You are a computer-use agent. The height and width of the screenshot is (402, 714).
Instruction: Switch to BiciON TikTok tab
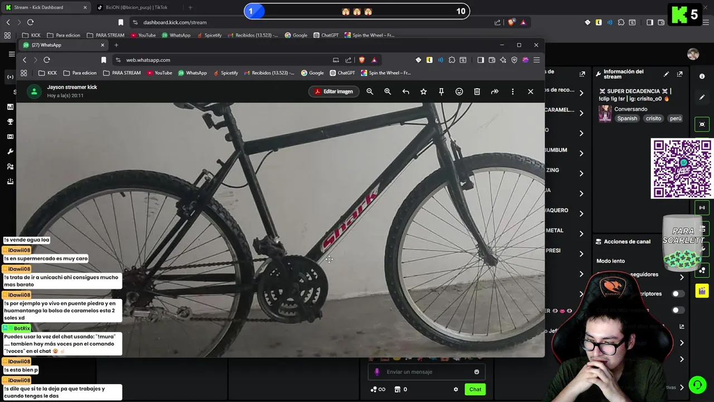click(x=137, y=7)
